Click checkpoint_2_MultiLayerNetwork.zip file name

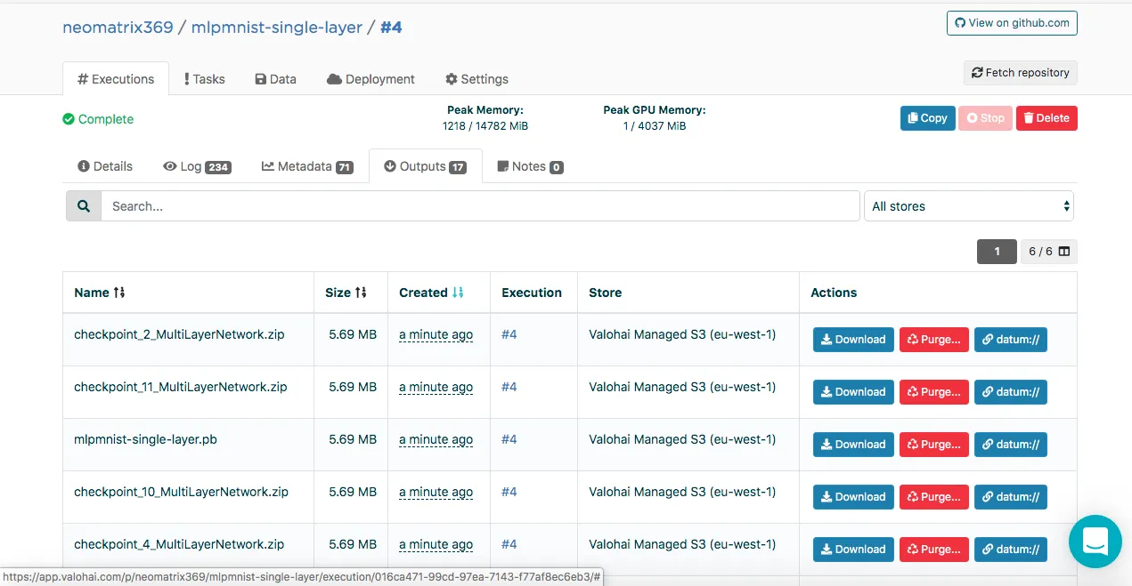pyautogui.click(x=179, y=335)
